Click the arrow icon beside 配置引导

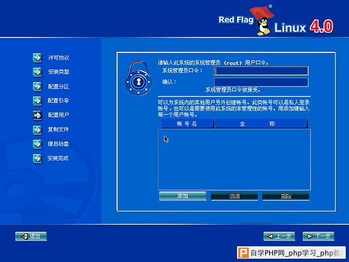37,101
